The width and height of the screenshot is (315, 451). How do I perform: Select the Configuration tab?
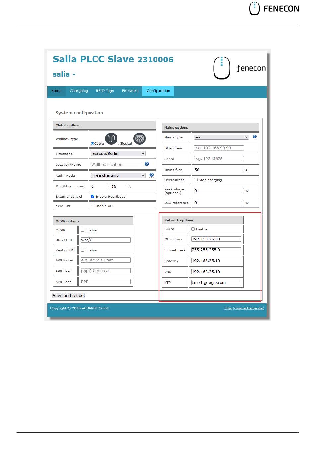(x=158, y=91)
